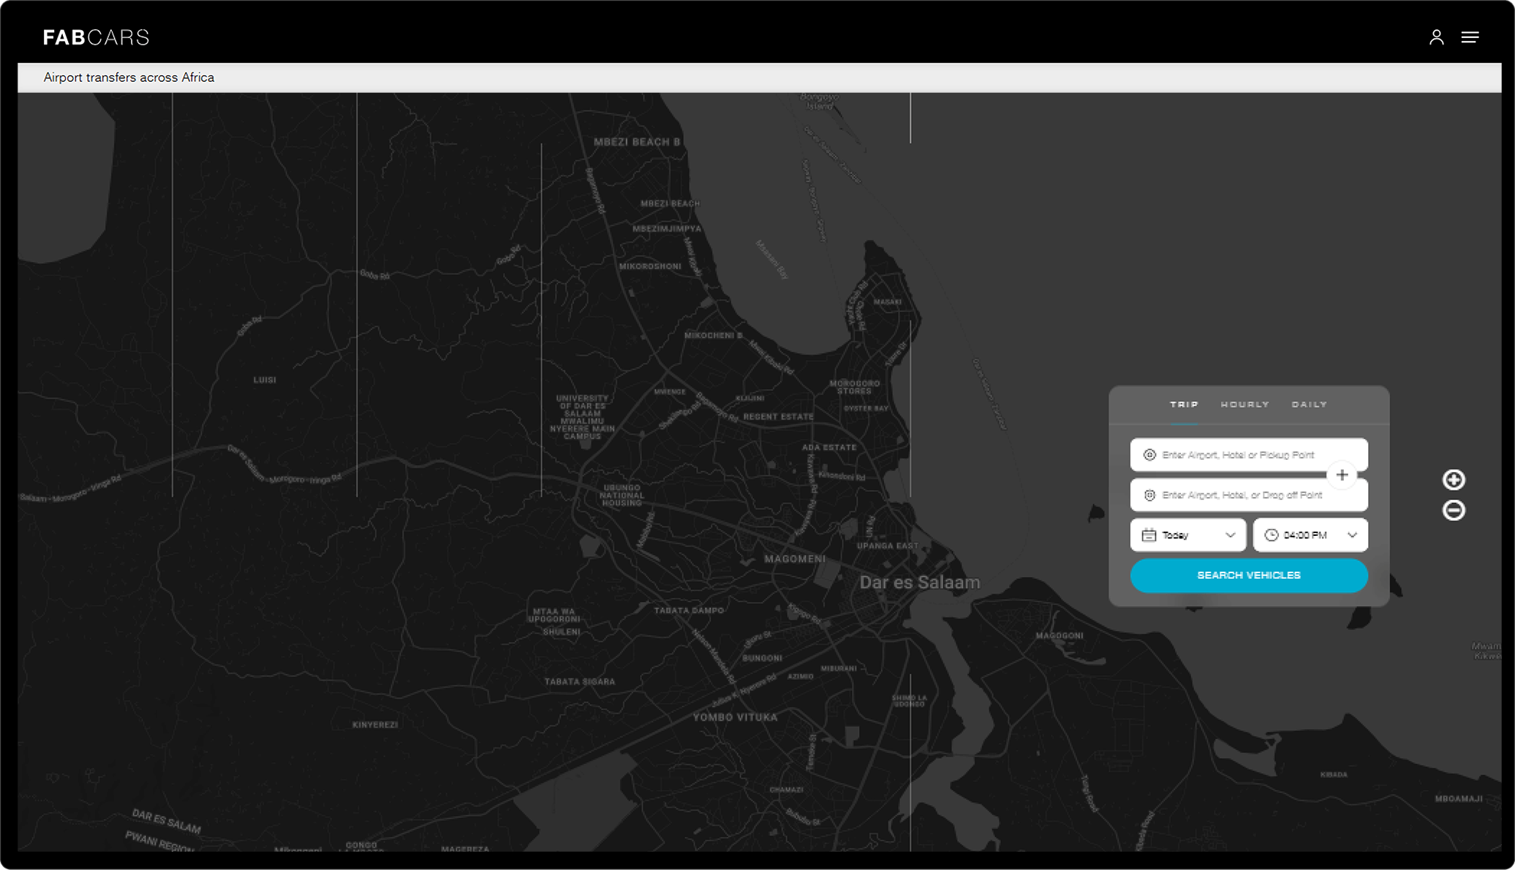Switch to the Hourly tab
The width and height of the screenshot is (1515, 870).
click(1244, 404)
